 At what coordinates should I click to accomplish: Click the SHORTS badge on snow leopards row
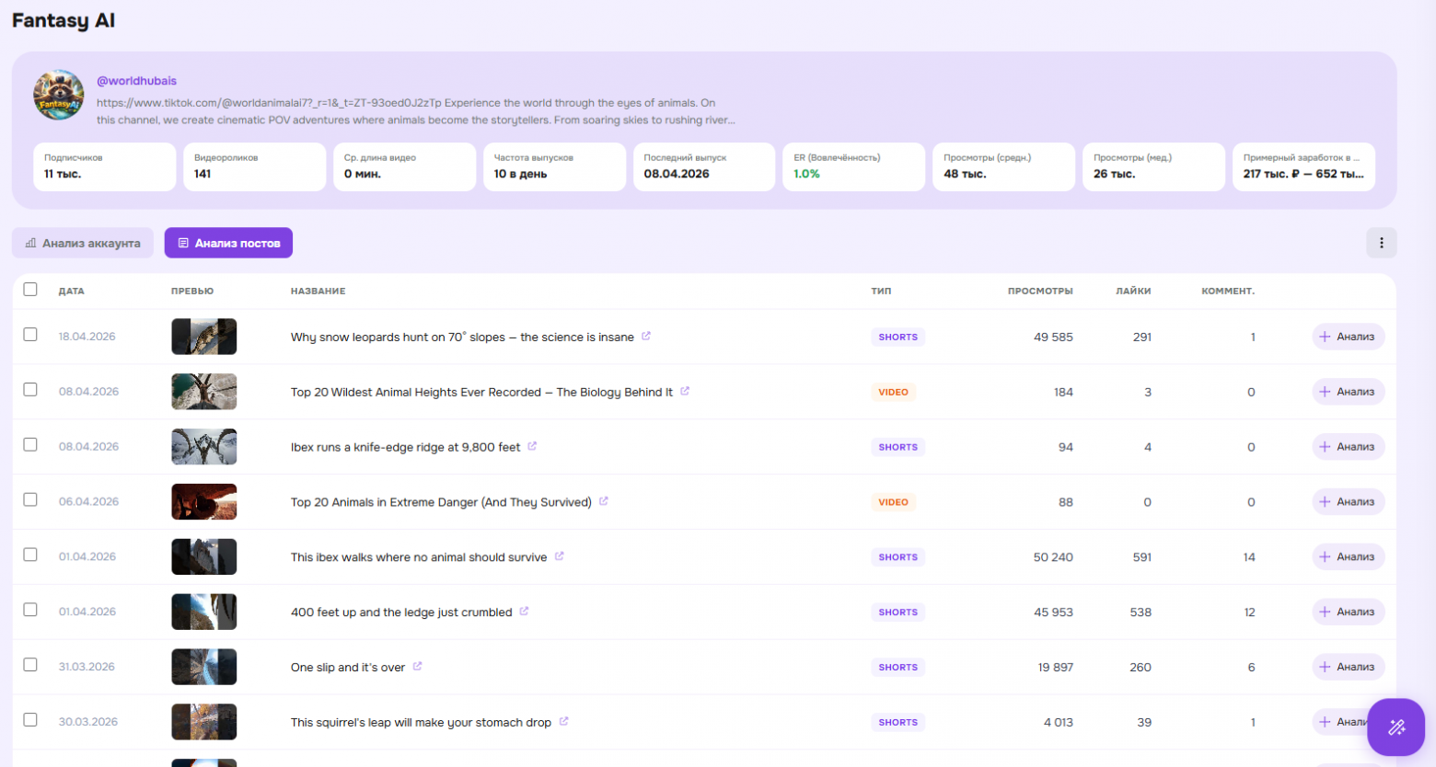898,337
